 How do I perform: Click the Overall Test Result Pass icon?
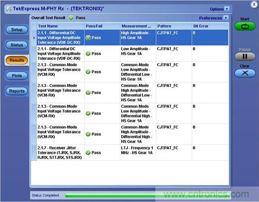[x=71, y=18]
